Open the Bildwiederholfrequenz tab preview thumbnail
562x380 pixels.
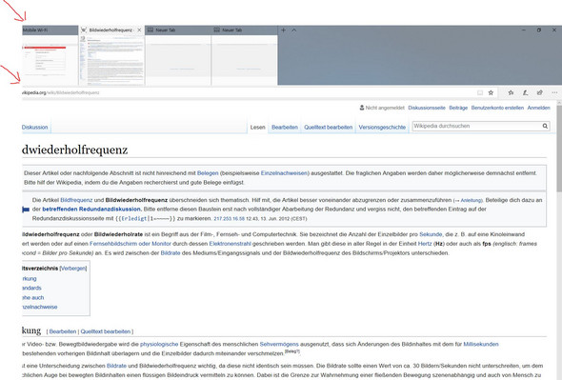click(111, 60)
